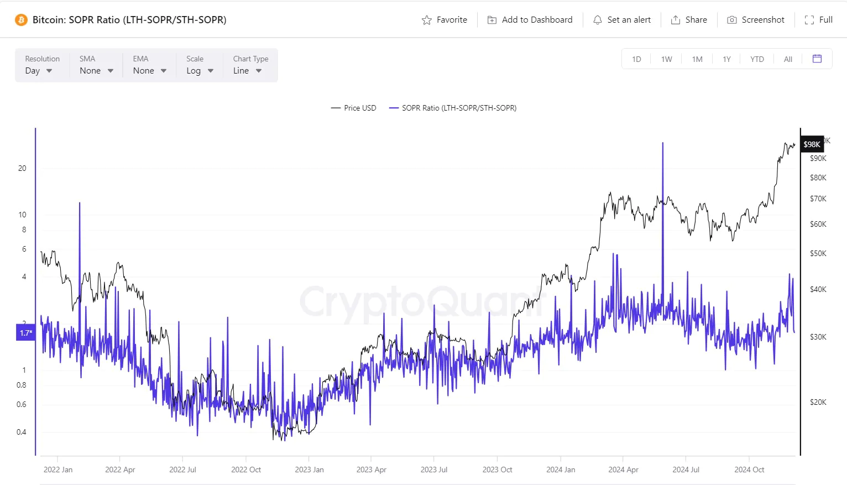
Task: Open the calendar date range picker
Action: point(817,59)
